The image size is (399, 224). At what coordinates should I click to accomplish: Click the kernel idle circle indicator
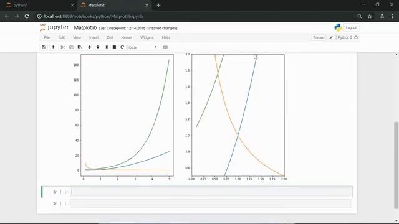pos(356,37)
